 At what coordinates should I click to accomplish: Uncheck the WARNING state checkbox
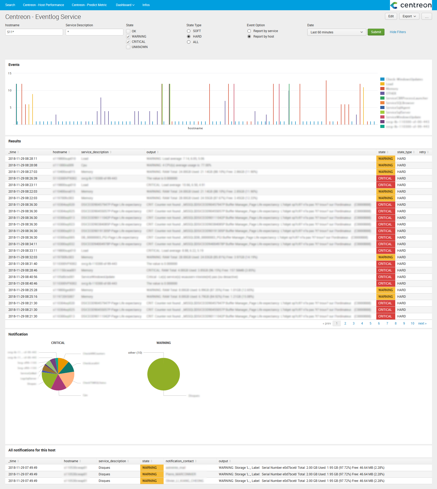pos(128,37)
